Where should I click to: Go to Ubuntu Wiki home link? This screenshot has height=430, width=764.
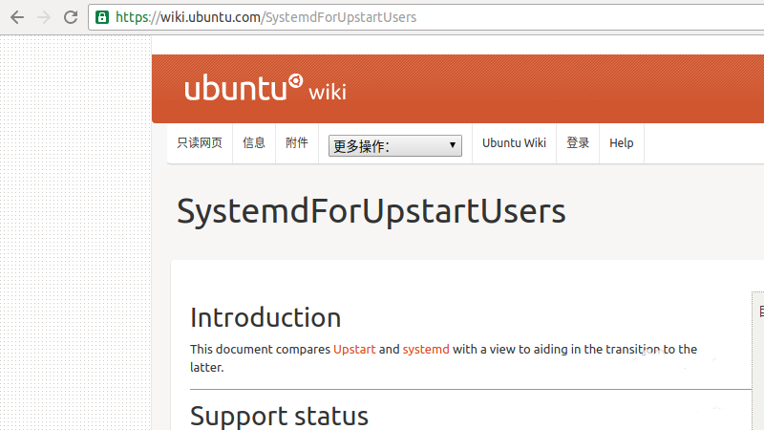[x=514, y=143]
